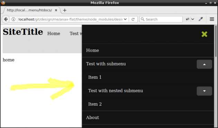Collapse the Test with submenu section
The height and width of the screenshot is (128, 218).
(205, 64)
